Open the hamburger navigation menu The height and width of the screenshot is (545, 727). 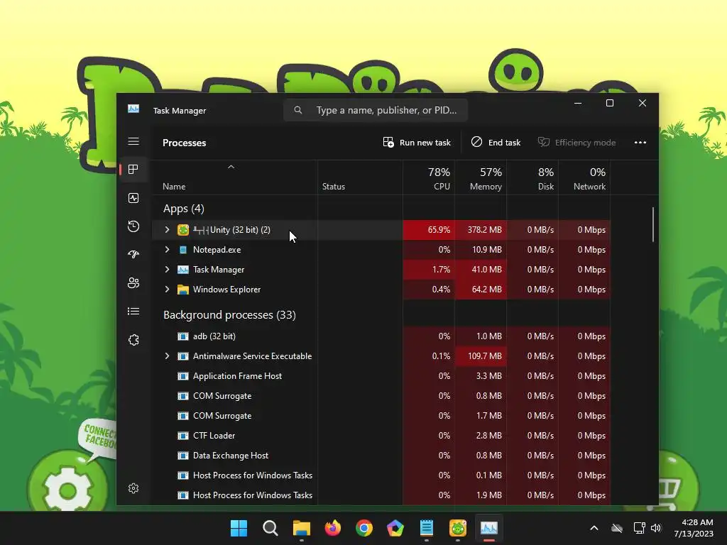pos(133,141)
